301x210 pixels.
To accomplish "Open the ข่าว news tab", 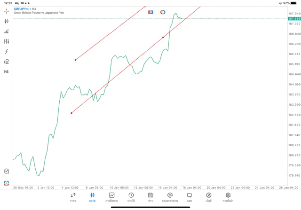I will tap(150, 197).
